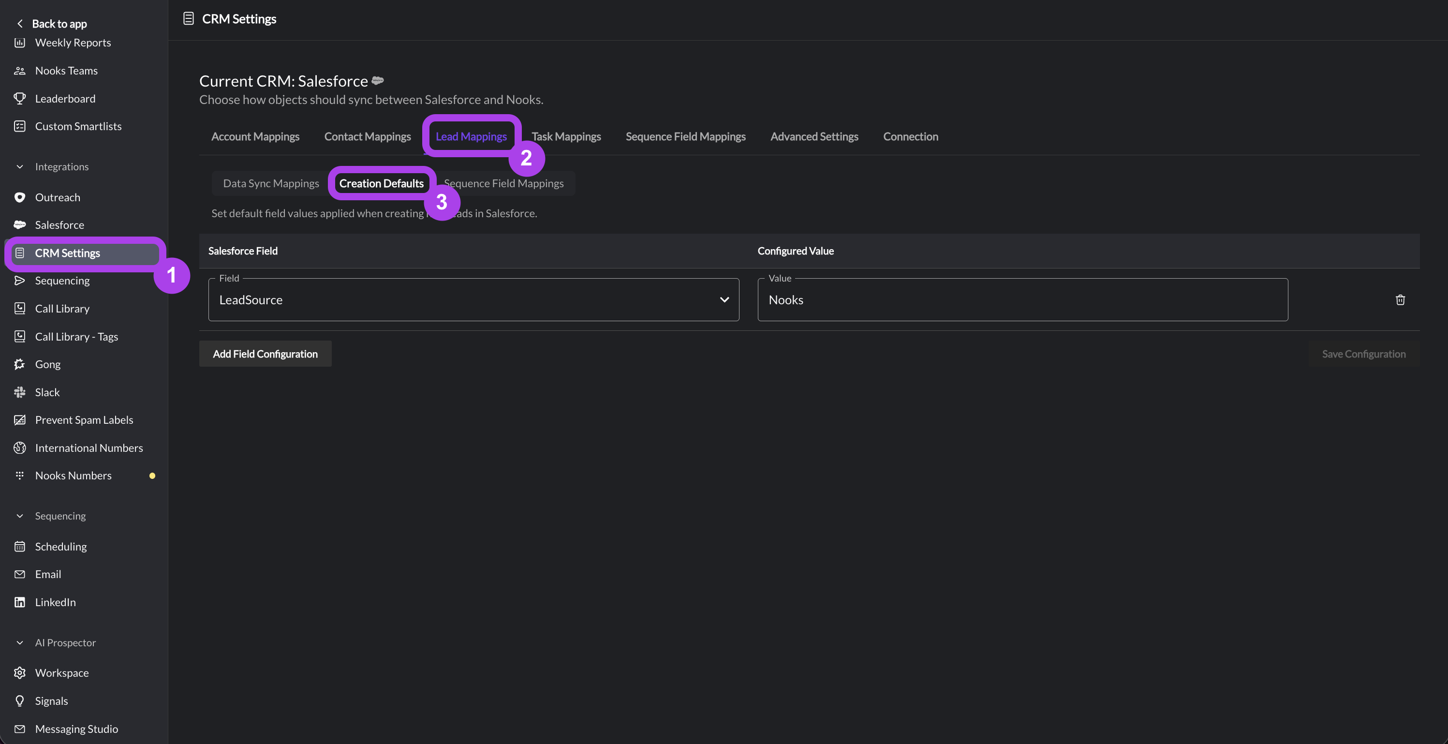Viewport: 1448px width, 744px height.
Task: Click the Prevent Spam Labels icon
Action: [20, 420]
